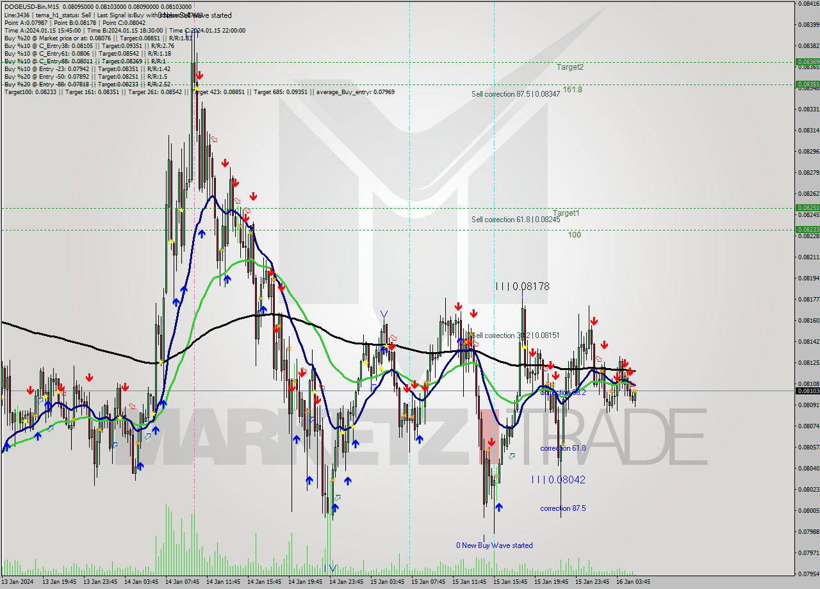This screenshot has width=820, height=589.
Task: Click the 0.07954 price axis label
Action: 808,574
